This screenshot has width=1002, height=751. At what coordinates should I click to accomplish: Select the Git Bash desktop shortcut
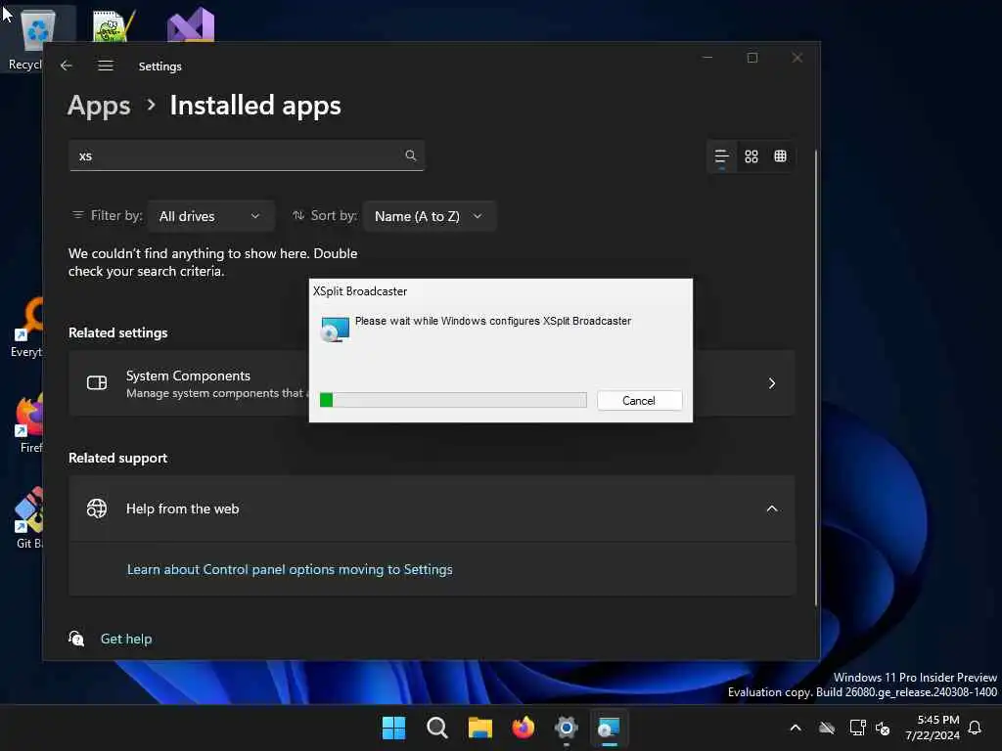[x=28, y=518]
